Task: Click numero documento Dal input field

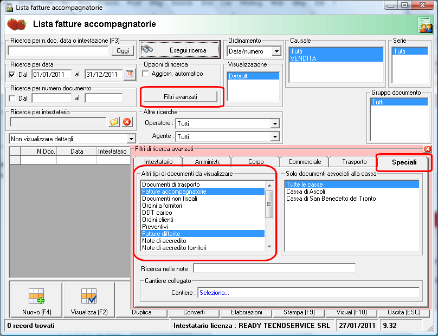Action: tap(51, 98)
